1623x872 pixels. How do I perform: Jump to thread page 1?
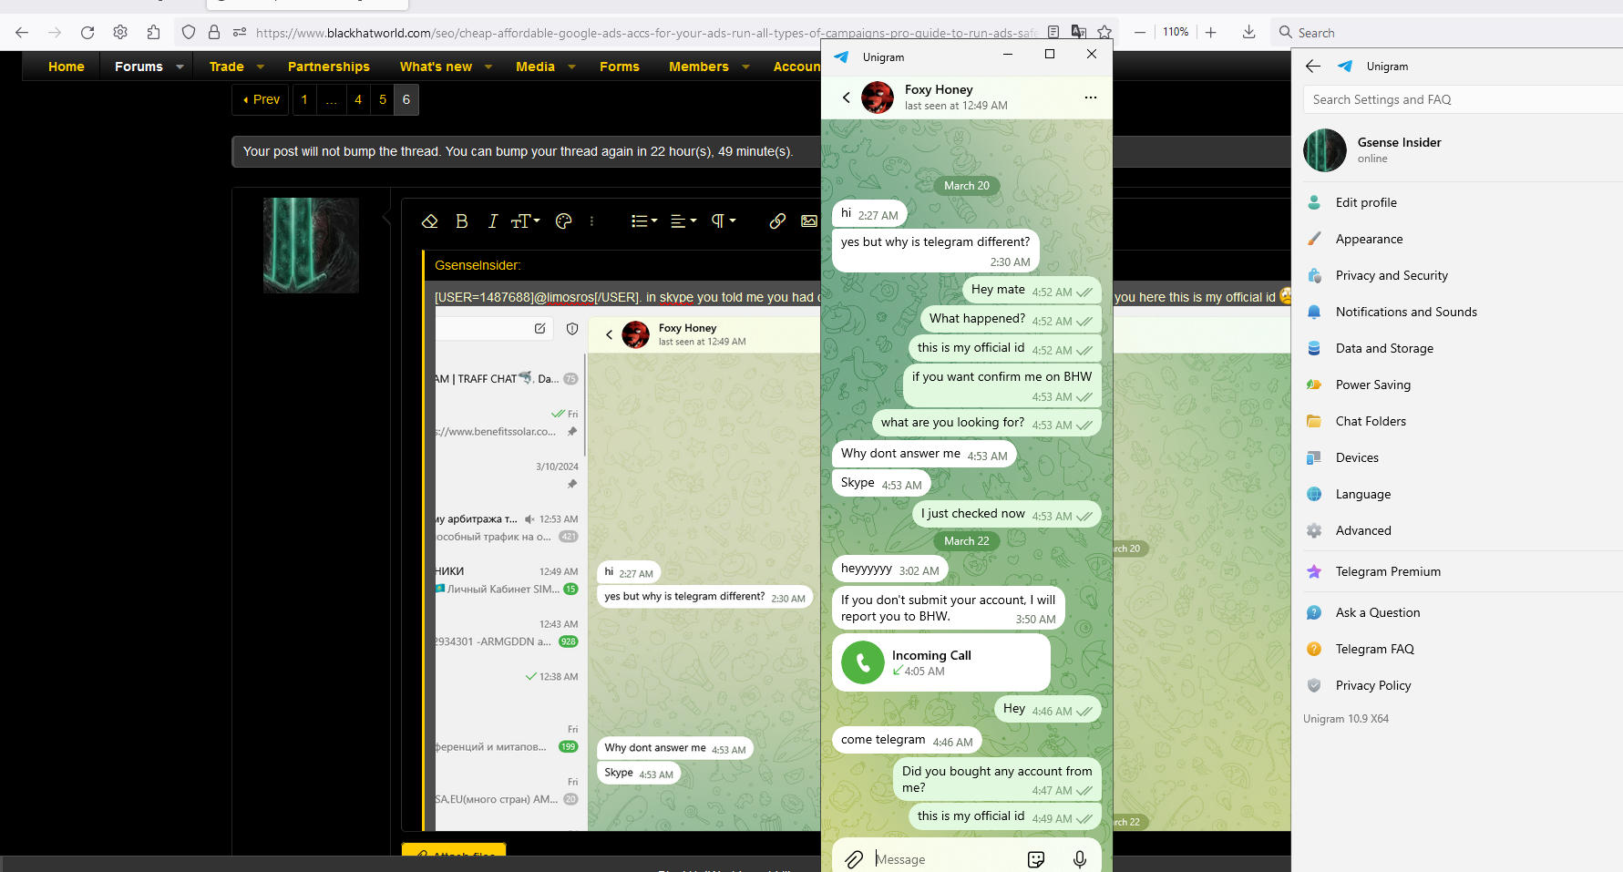click(304, 99)
